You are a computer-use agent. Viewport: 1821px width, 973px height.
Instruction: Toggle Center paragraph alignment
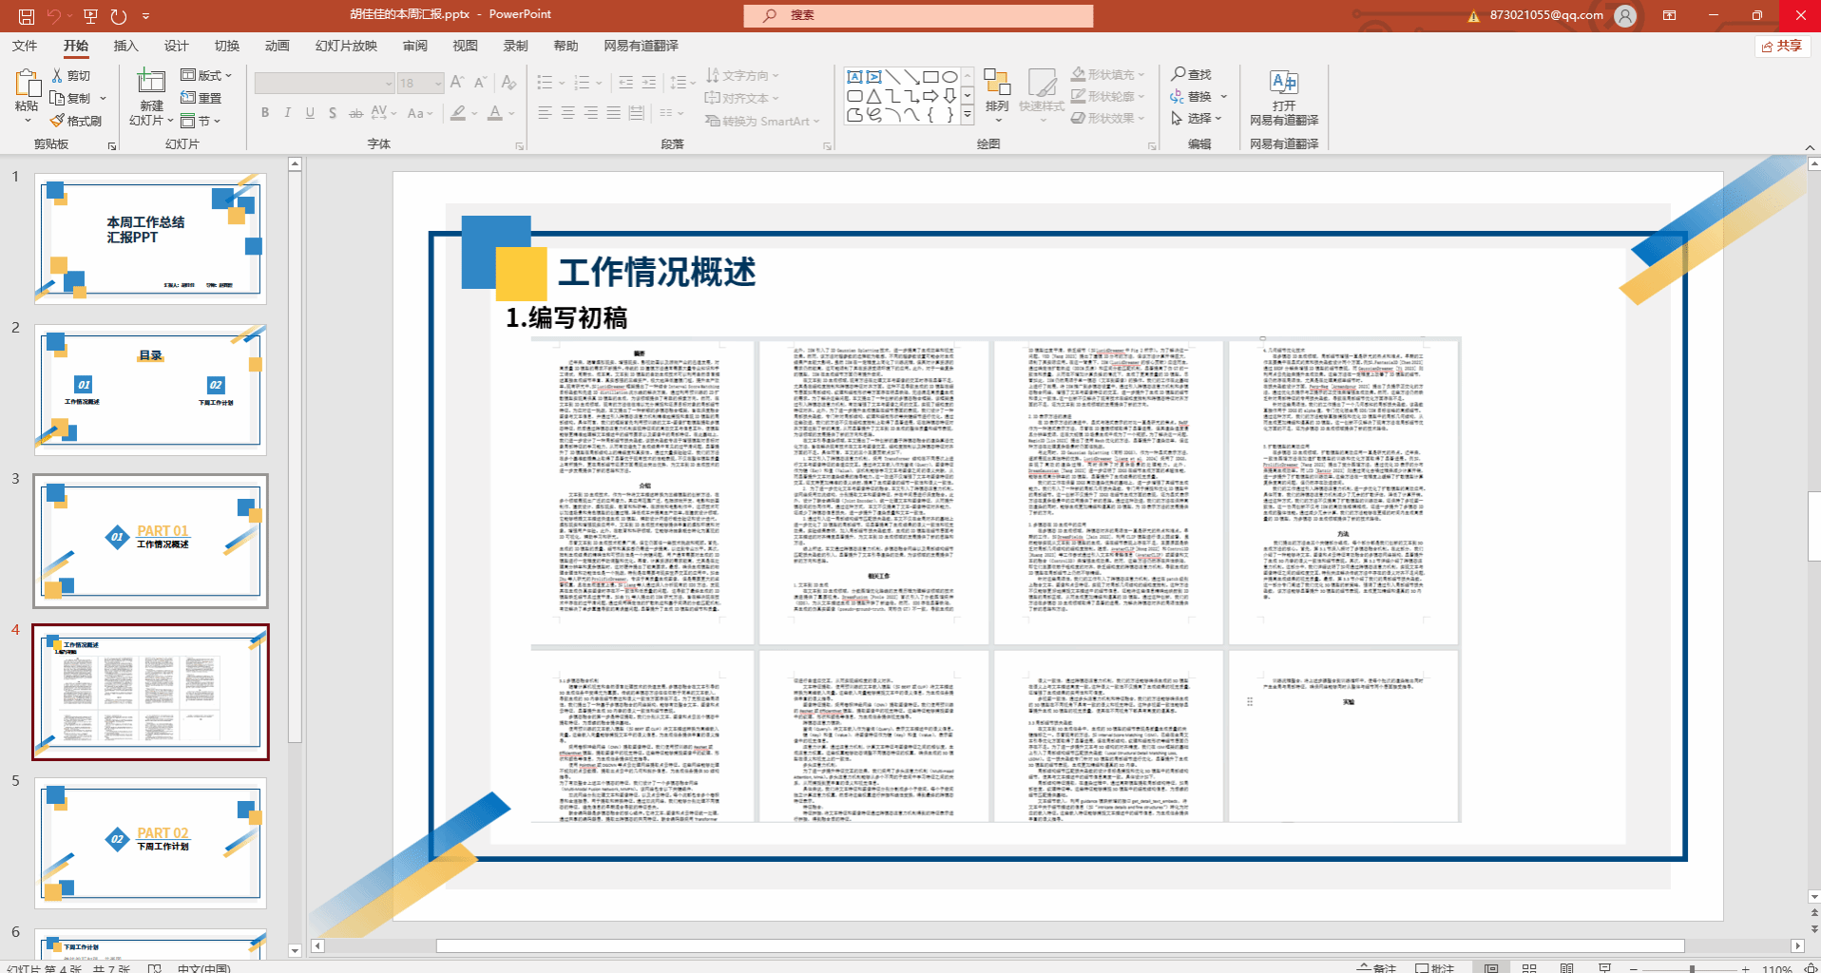point(567,113)
